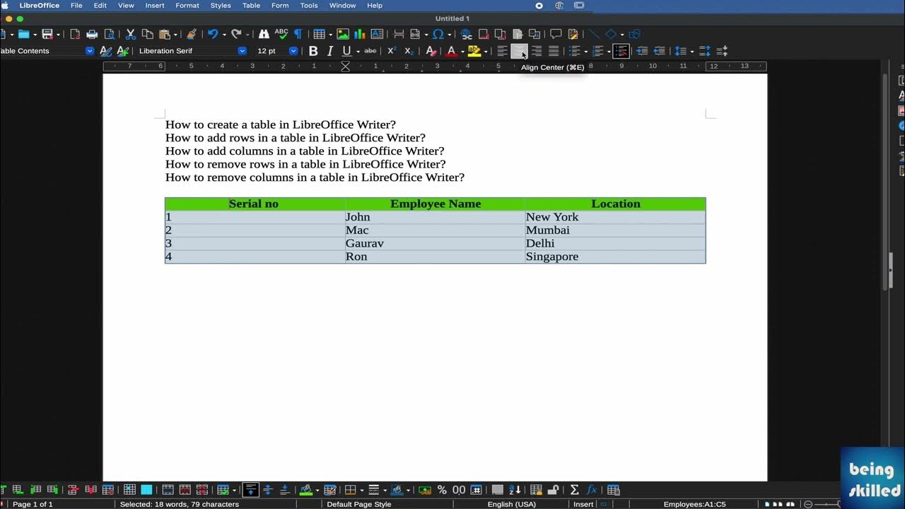The width and height of the screenshot is (905, 509).
Task: Toggle Subscript formatting
Action: (x=408, y=51)
